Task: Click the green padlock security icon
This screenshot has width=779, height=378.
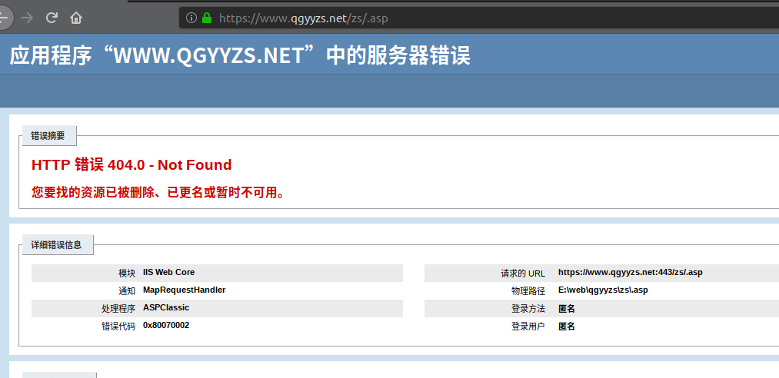Action: click(207, 18)
